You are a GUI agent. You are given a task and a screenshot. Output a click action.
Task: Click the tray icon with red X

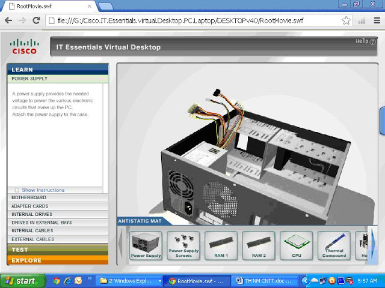tap(350, 281)
